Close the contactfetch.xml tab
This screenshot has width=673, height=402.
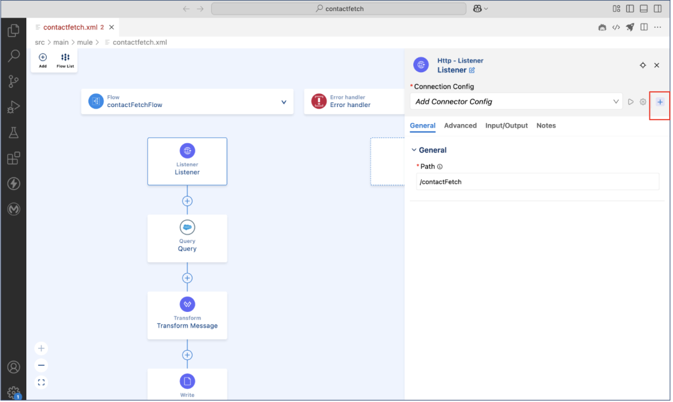click(x=112, y=27)
